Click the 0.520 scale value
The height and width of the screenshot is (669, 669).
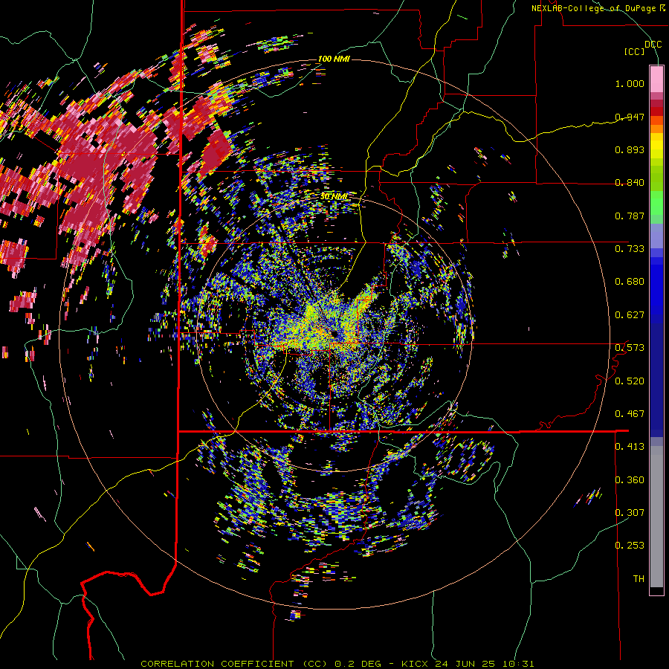630,381
